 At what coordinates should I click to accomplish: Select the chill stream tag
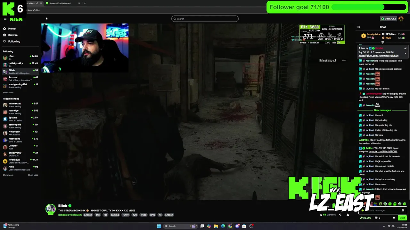pyautogui.click(x=98, y=215)
